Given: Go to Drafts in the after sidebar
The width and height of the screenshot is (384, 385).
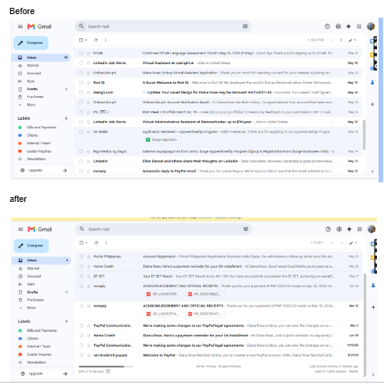Looking at the screenshot, I should 32,292.
